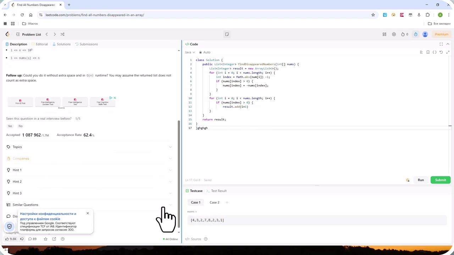Screen dimensions: 454x255
Task: Expand Hint 3
Action: [x=89, y=193]
